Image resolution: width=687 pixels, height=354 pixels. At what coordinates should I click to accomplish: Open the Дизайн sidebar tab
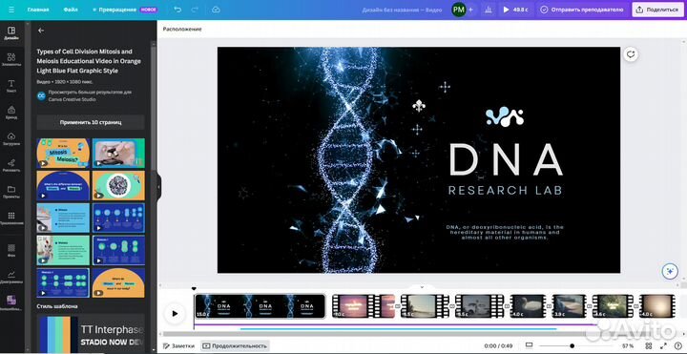[11, 32]
